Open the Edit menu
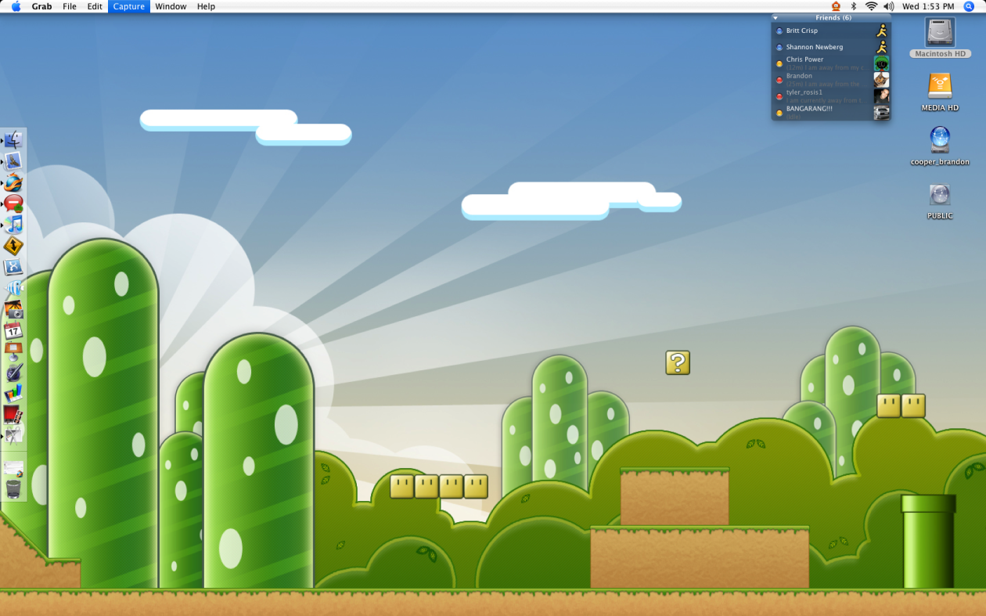This screenshot has height=616, width=986. click(95, 6)
